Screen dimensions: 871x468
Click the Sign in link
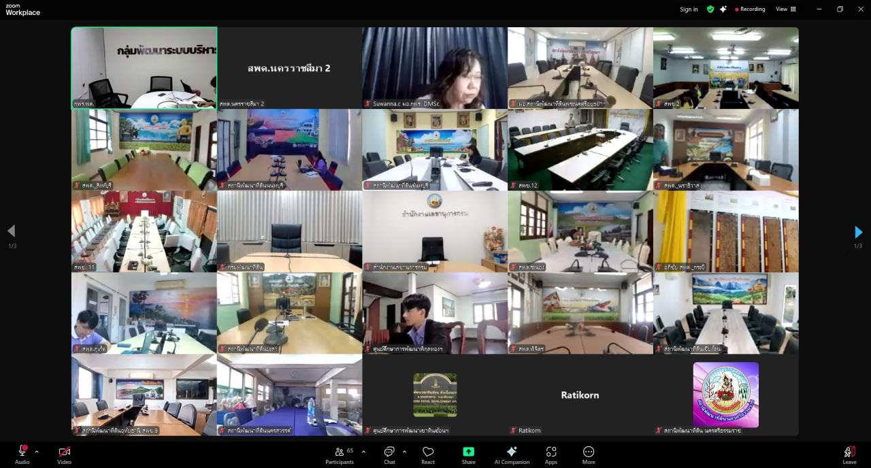pos(689,10)
